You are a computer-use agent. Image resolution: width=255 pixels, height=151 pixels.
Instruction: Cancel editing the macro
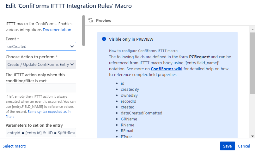point(244,146)
